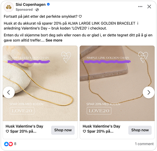The width and height of the screenshot is (157, 151).
Task: Click the reaction count number 8
Action: (x=15, y=144)
